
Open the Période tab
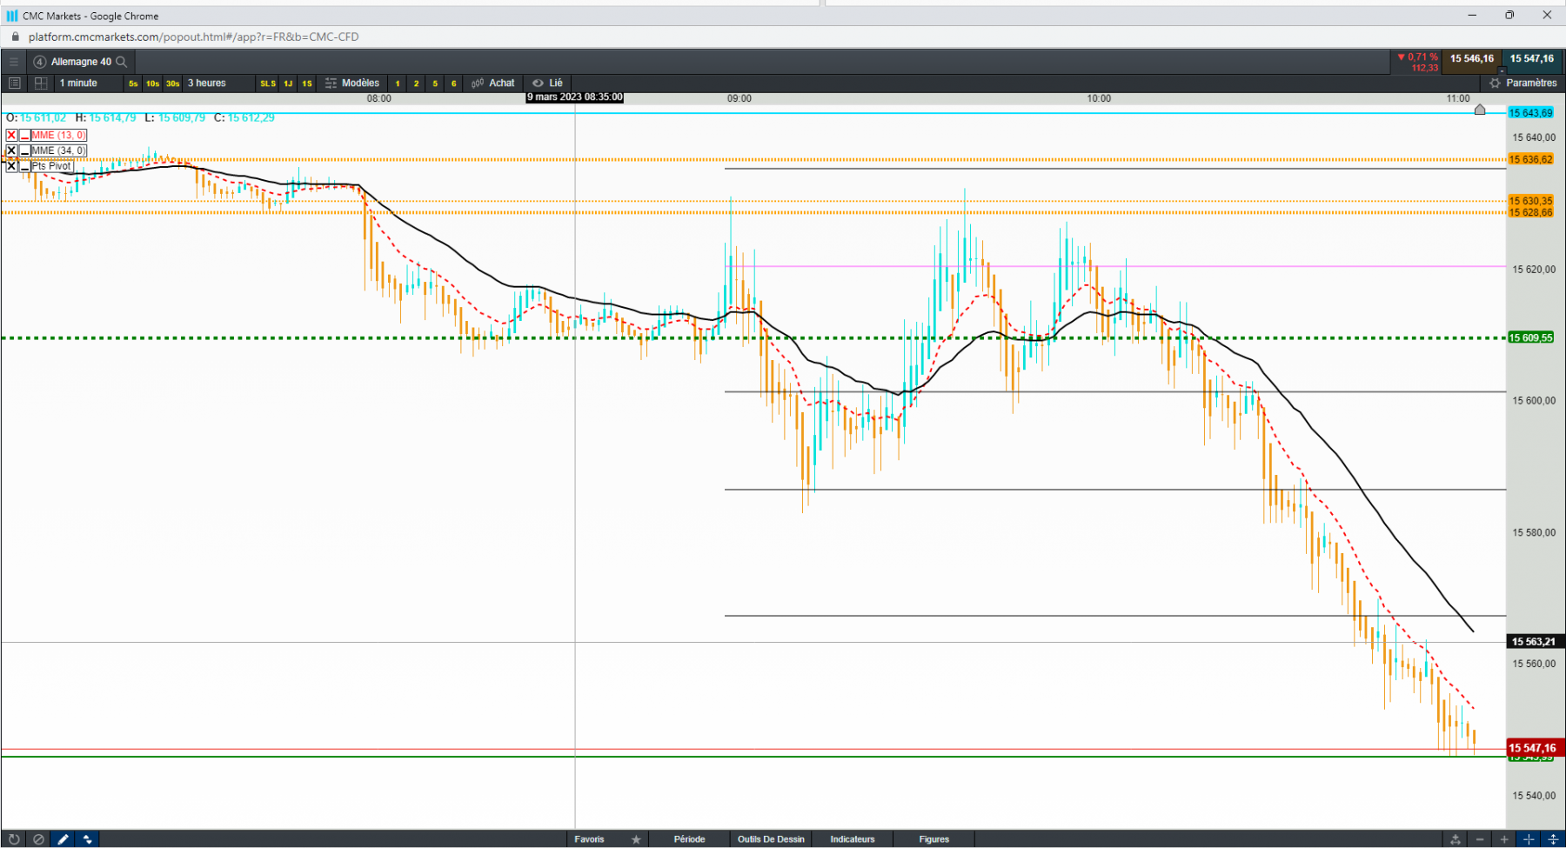pyautogui.click(x=689, y=839)
